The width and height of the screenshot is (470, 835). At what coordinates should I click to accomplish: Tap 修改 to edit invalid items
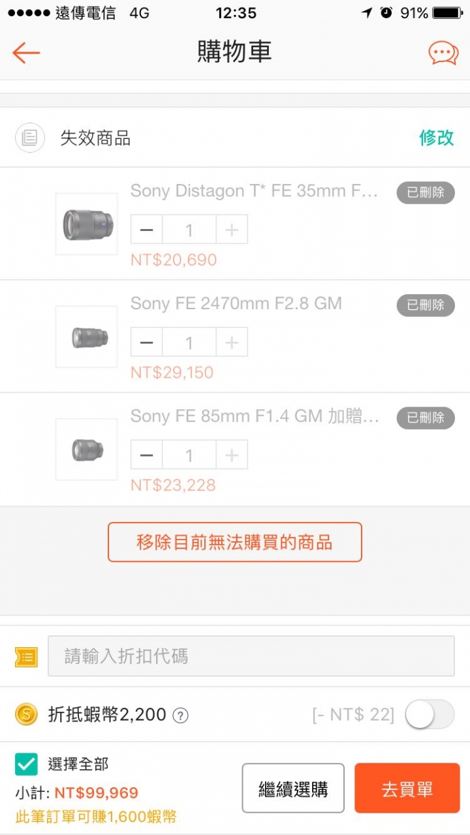click(x=436, y=138)
